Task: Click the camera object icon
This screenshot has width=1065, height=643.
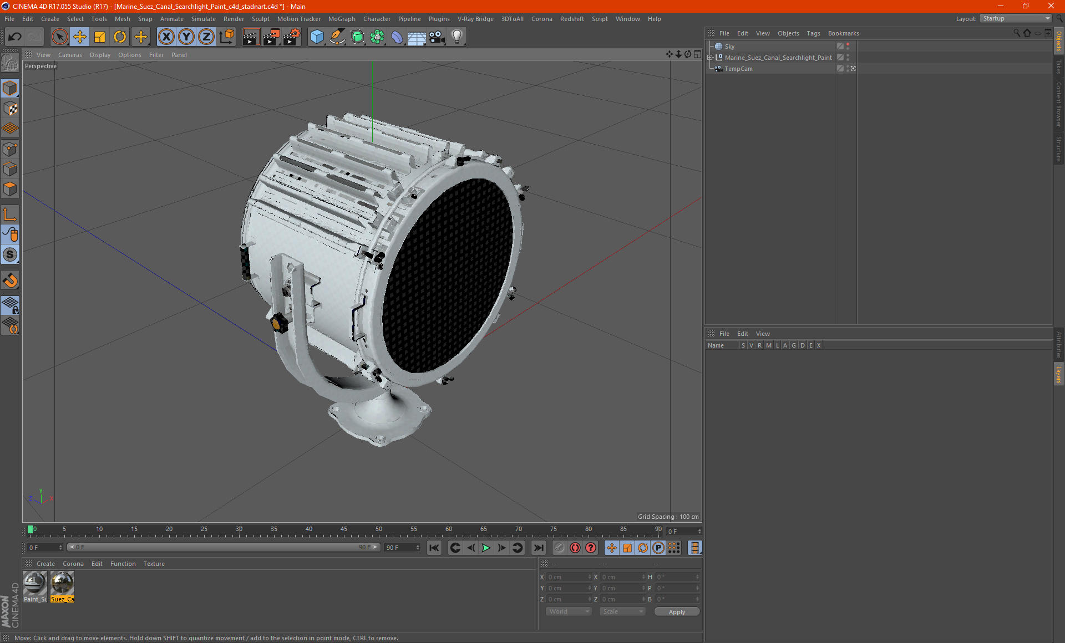Action: pos(437,37)
